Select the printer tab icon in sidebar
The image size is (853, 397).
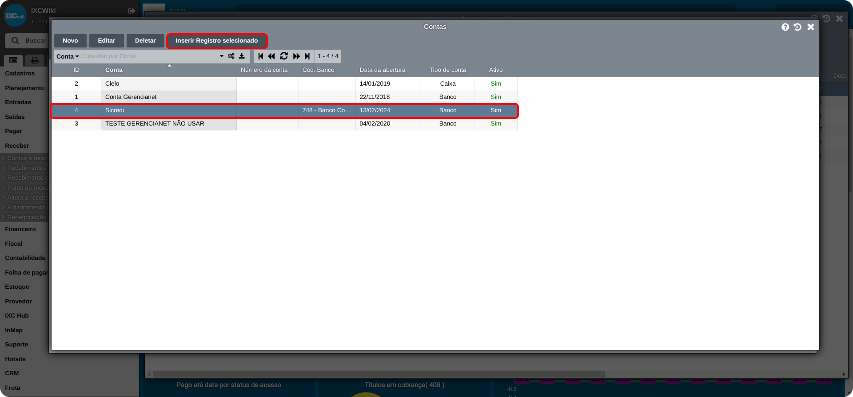click(35, 60)
